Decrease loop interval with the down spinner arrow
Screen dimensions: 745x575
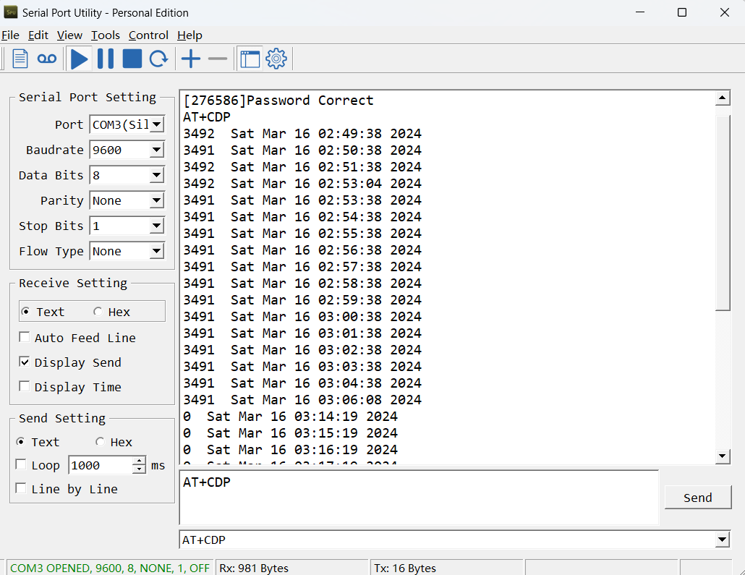click(139, 469)
